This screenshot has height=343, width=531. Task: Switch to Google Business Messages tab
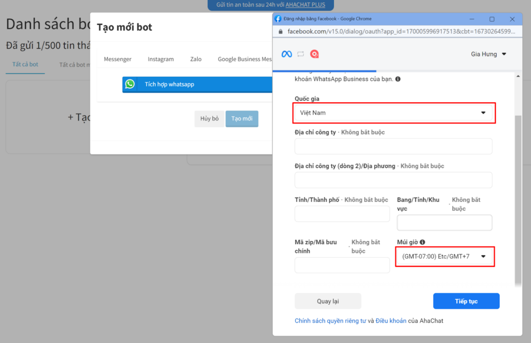[x=245, y=59]
